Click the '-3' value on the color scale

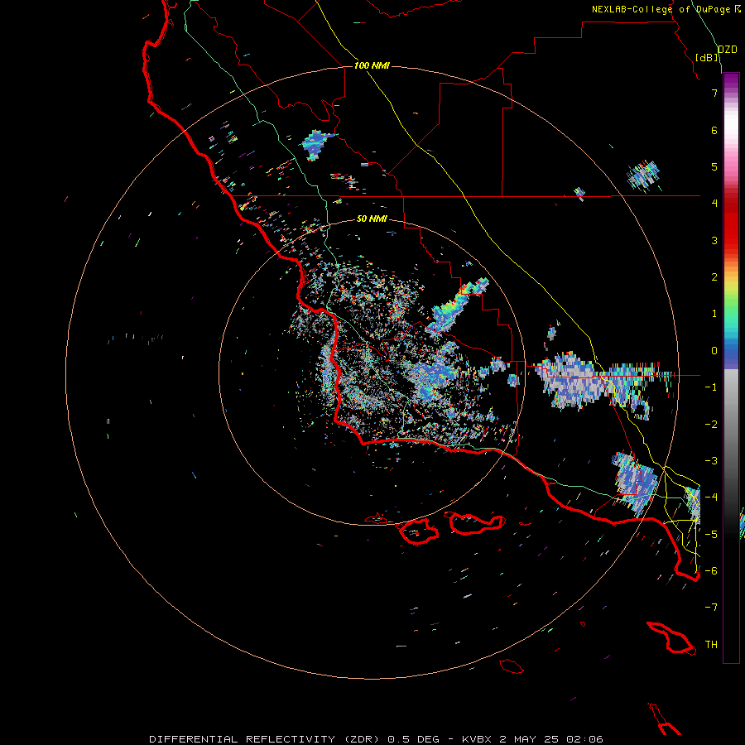pyautogui.click(x=711, y=460)
